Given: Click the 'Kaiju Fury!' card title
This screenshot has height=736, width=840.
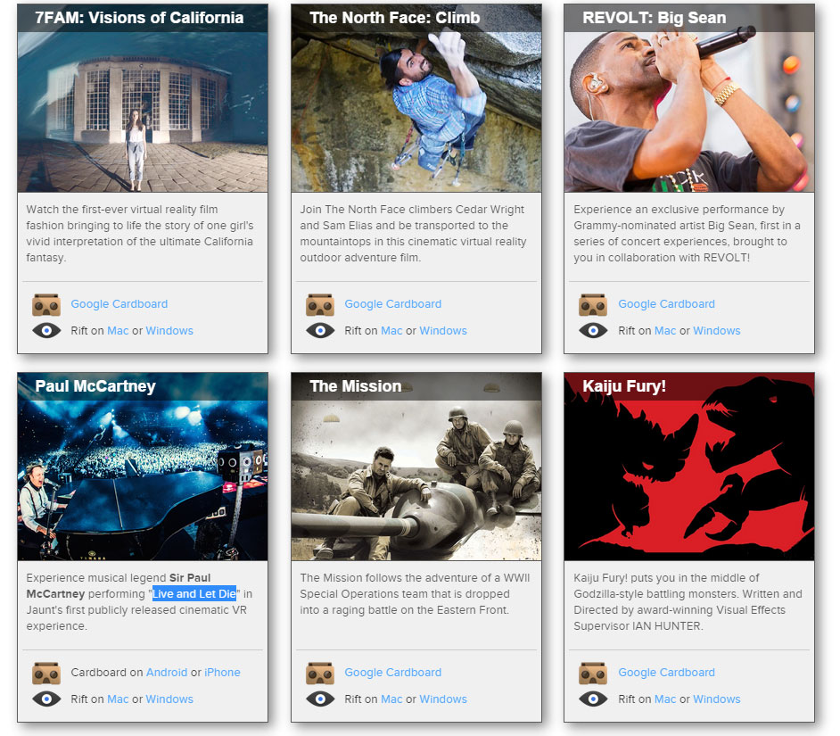Looking at the screenshot, I should click(x=624, y=386).
